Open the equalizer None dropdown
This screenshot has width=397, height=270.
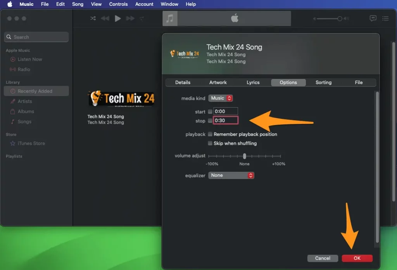coord(231,175)
